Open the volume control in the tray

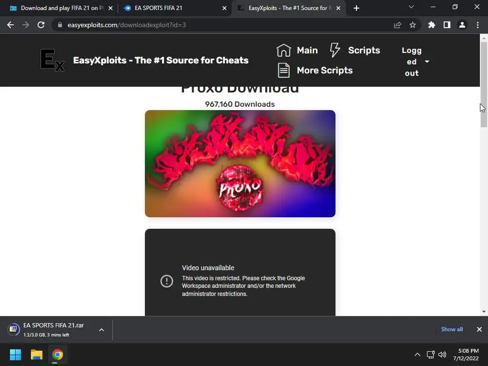[x=442, y=355]
